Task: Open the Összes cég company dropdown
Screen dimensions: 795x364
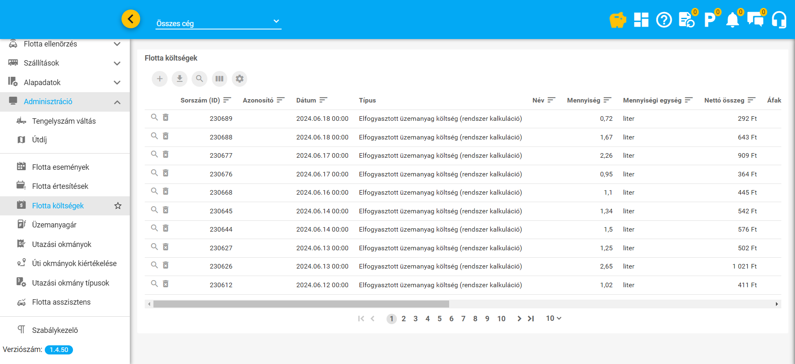Action: (218, 23)
